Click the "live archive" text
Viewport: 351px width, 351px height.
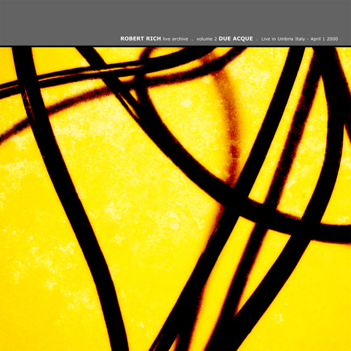[175, 39]
